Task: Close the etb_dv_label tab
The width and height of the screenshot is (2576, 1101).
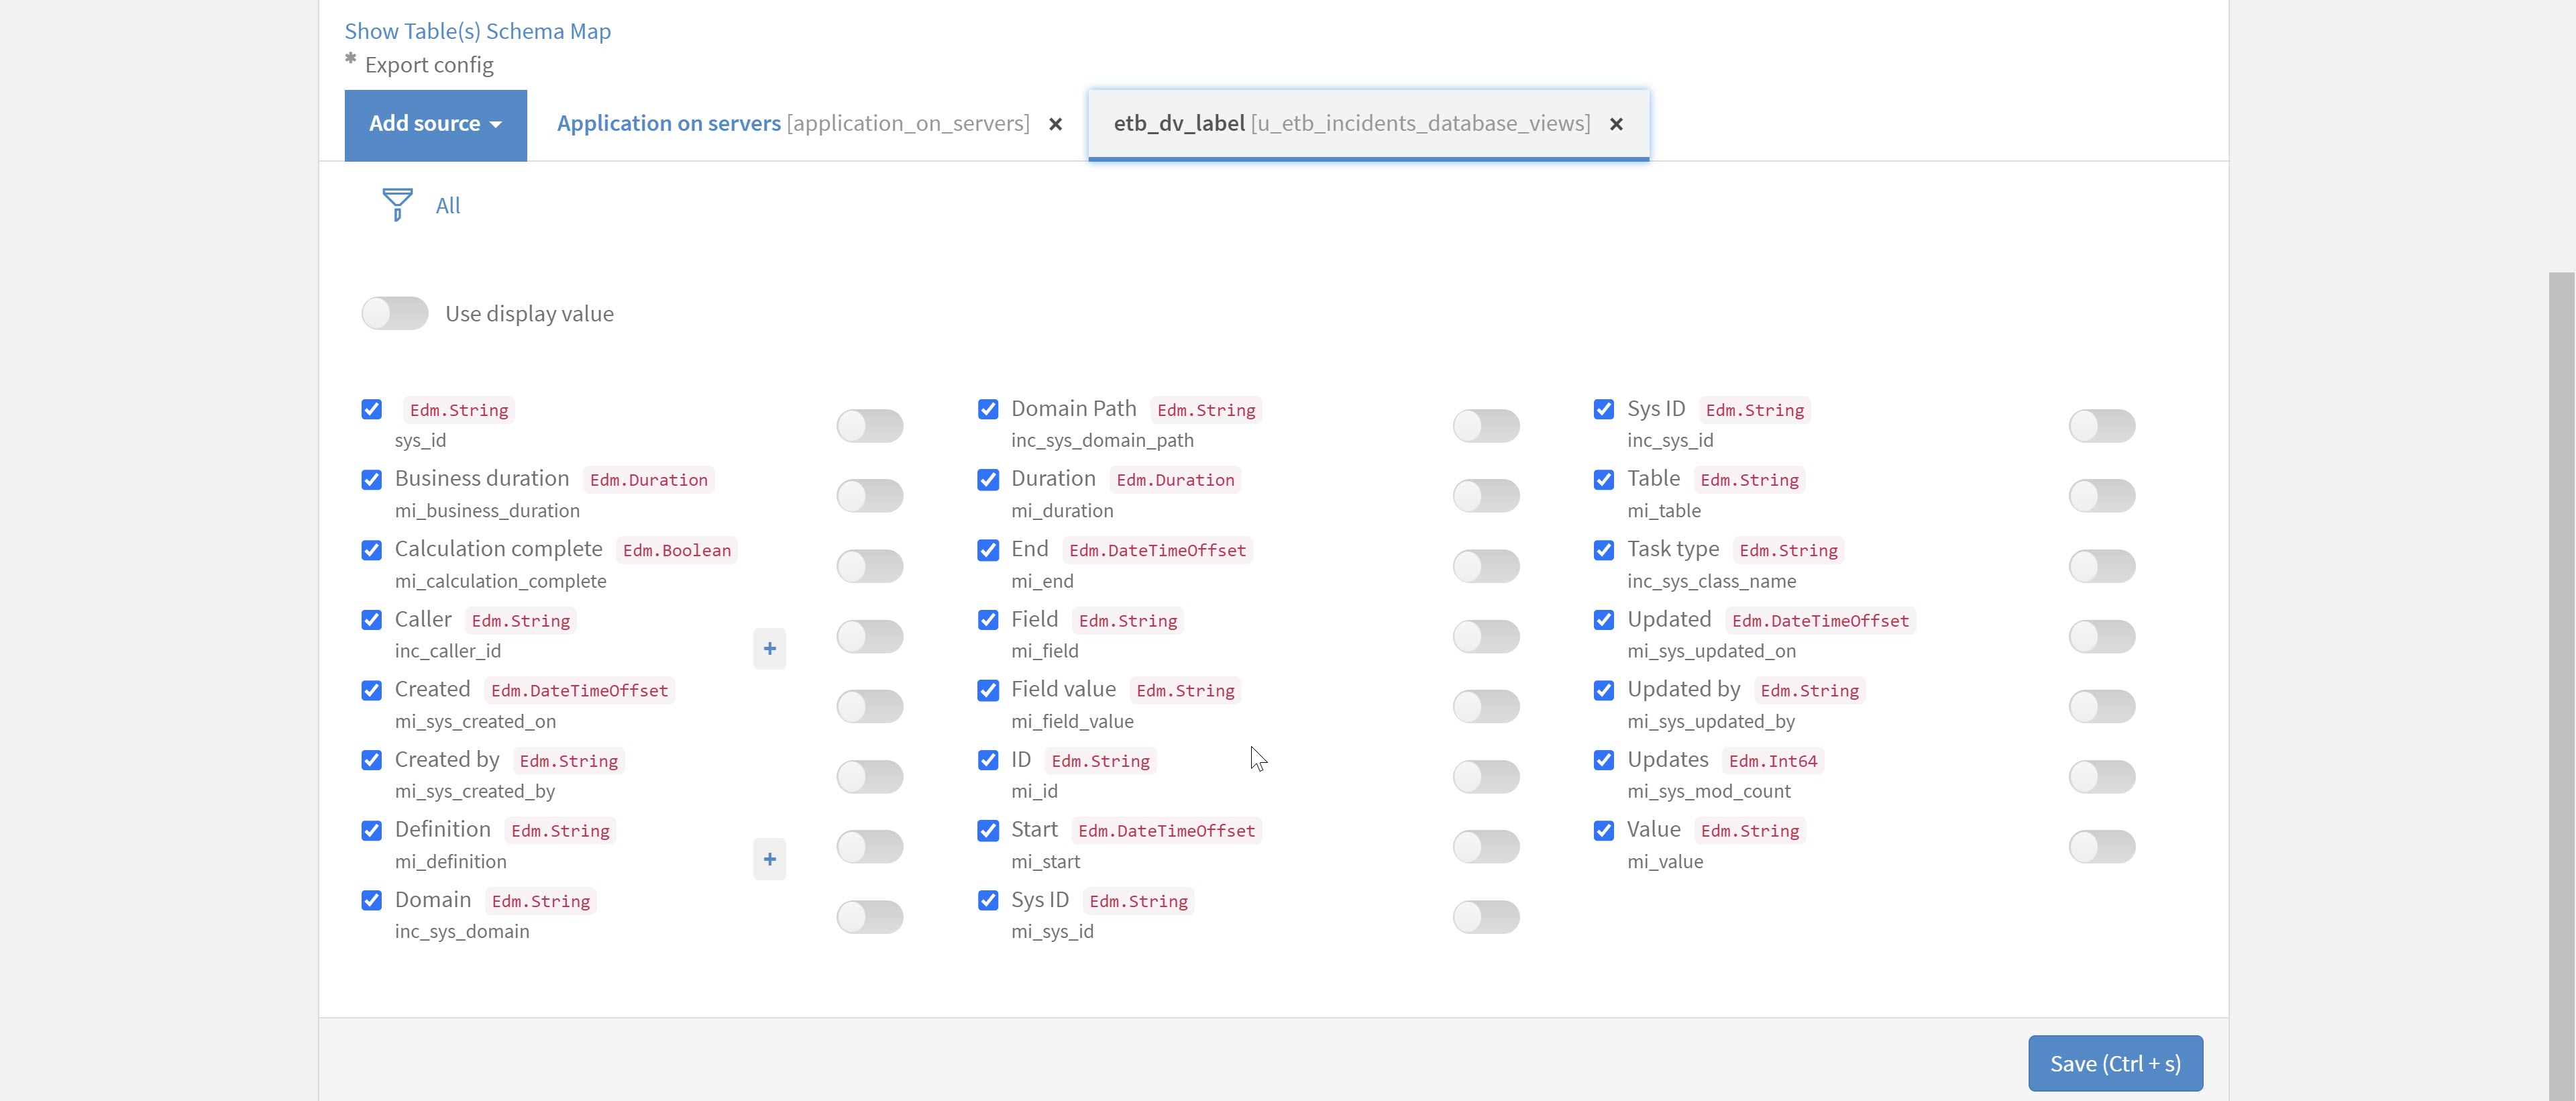Action: (1616, 124)
